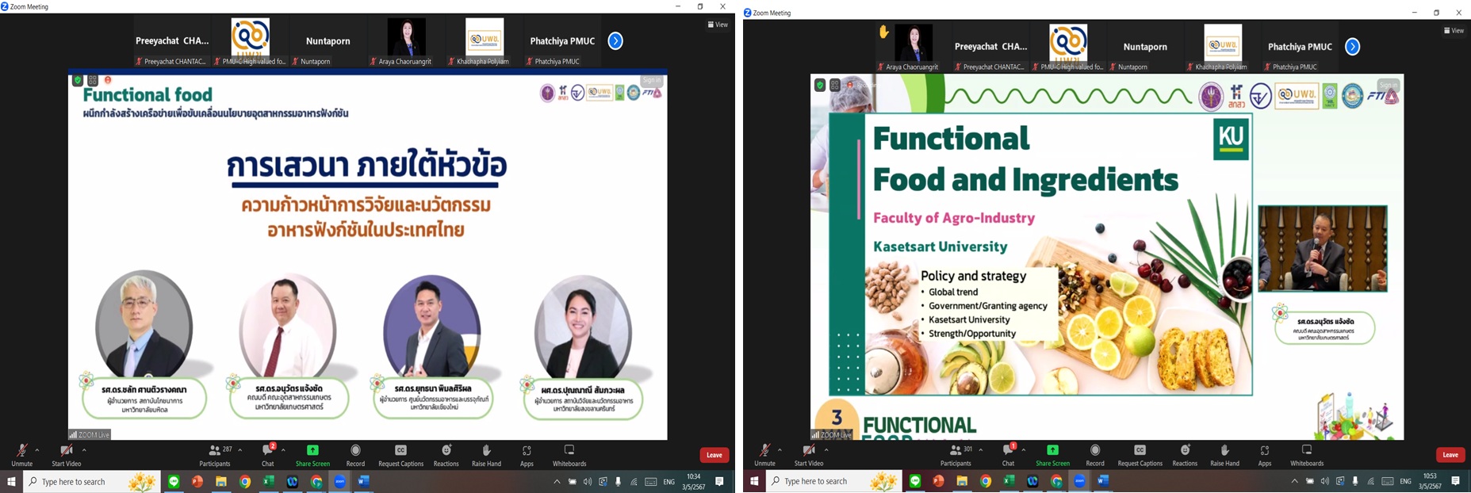Click green encryption shield in left window
The height and width of the screenshot is (493, 1471).
pyautogui.click(x=77, y=80)
